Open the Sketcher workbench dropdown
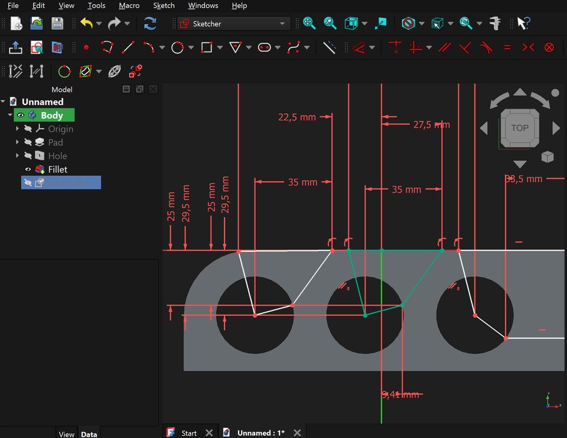 234,24
